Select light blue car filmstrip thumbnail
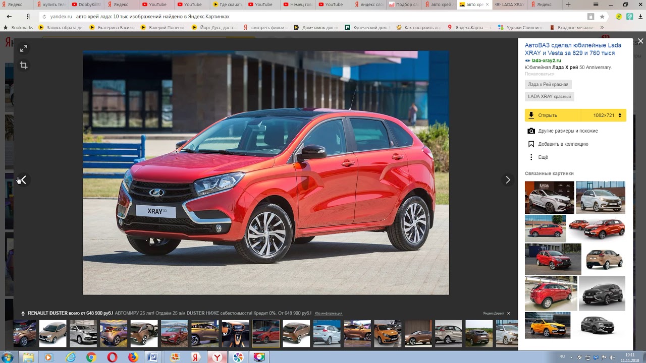Image resolution: width=646 pixels, height=363 pixels. click(x=327, y=333)
